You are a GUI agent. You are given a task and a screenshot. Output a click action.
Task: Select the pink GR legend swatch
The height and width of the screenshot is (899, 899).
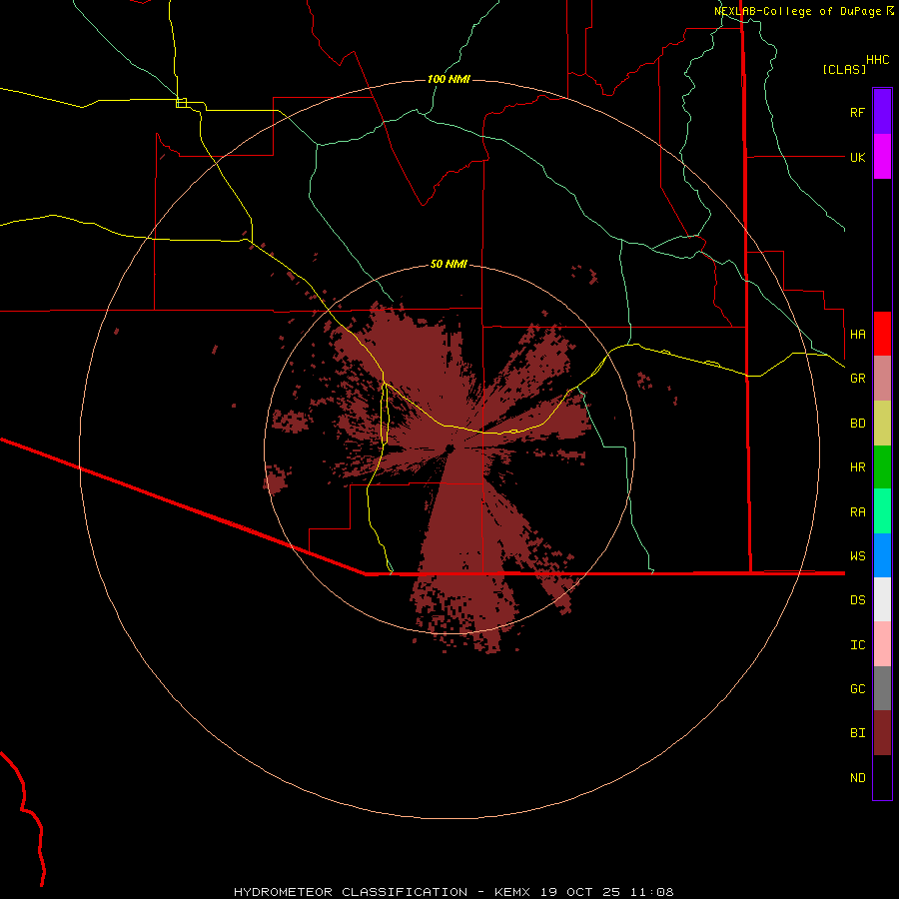click(882, 379)
